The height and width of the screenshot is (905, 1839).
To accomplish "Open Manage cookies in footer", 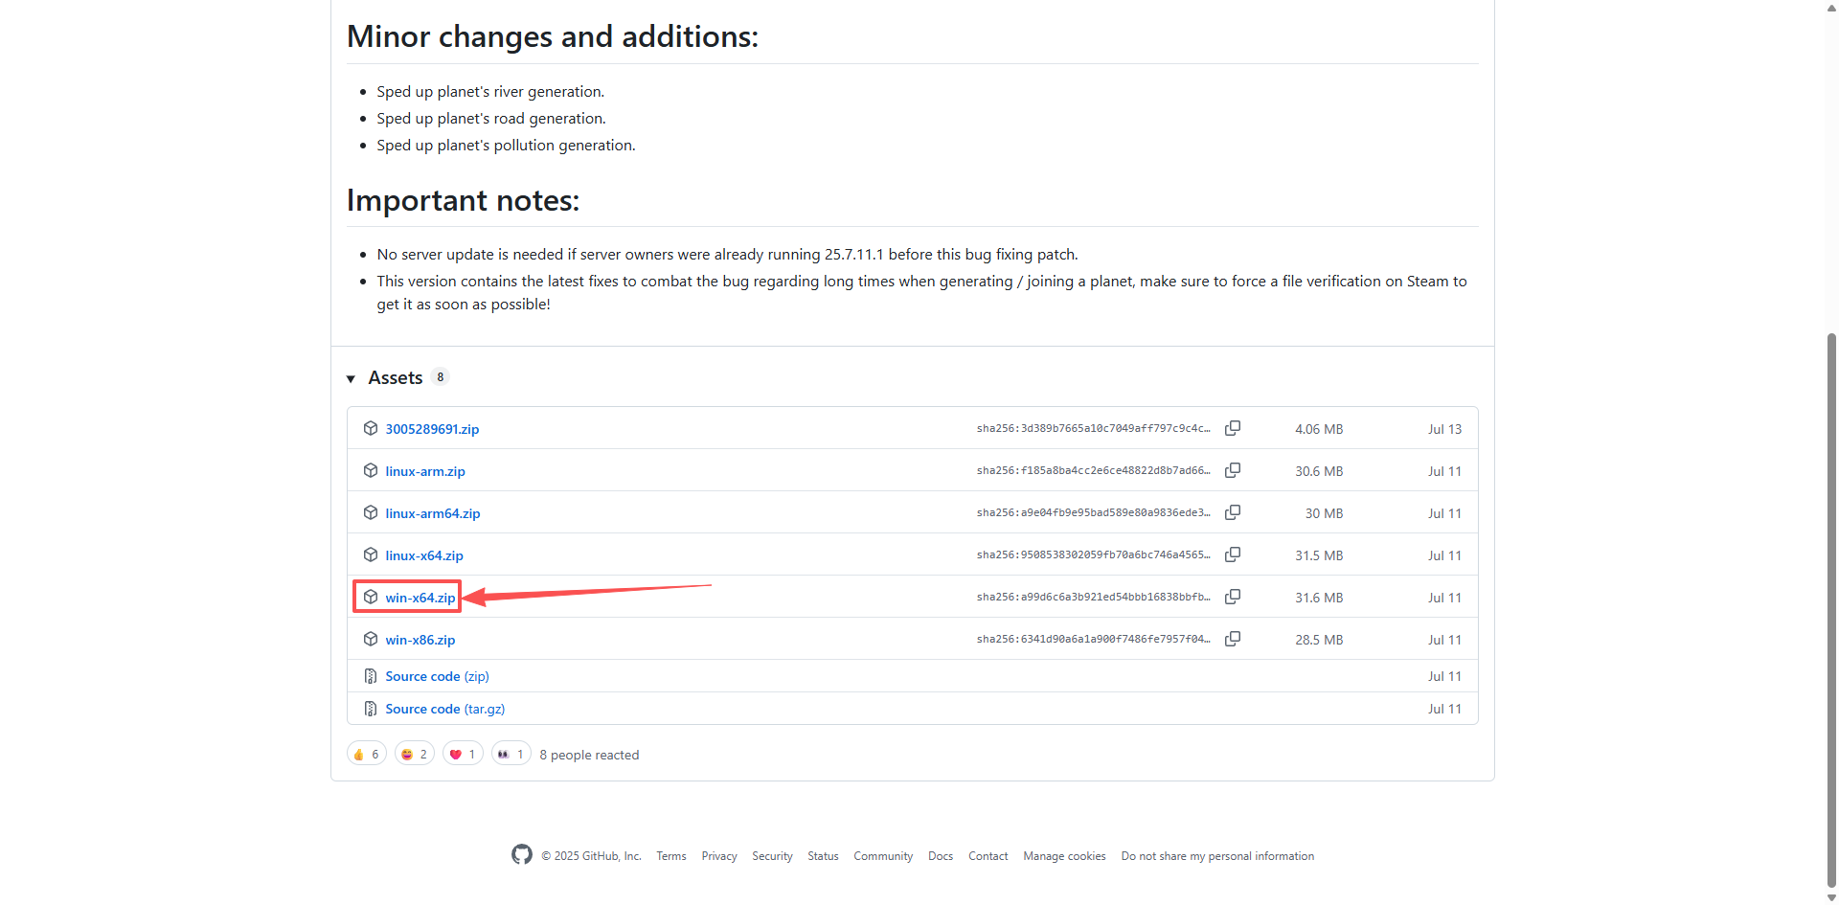I will [1064, 856].
